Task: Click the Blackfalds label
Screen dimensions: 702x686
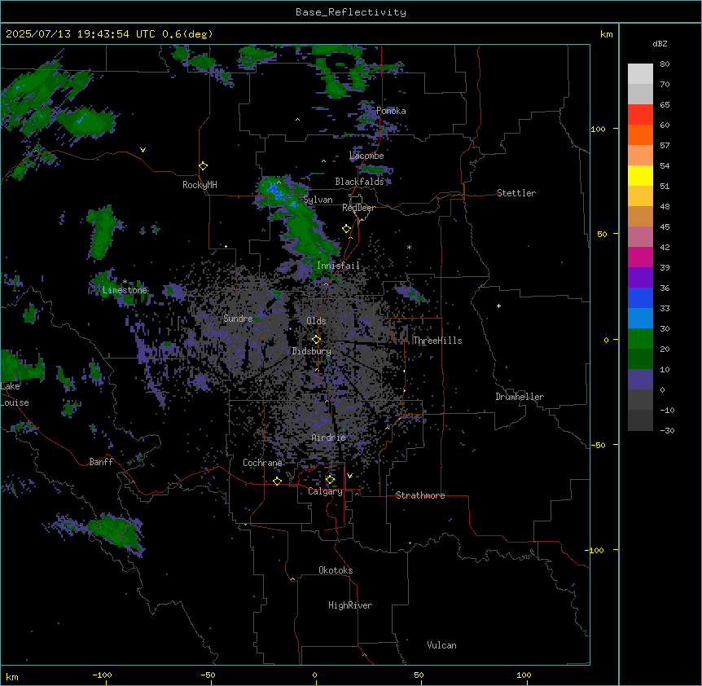Action: click(x=359, y=182)
